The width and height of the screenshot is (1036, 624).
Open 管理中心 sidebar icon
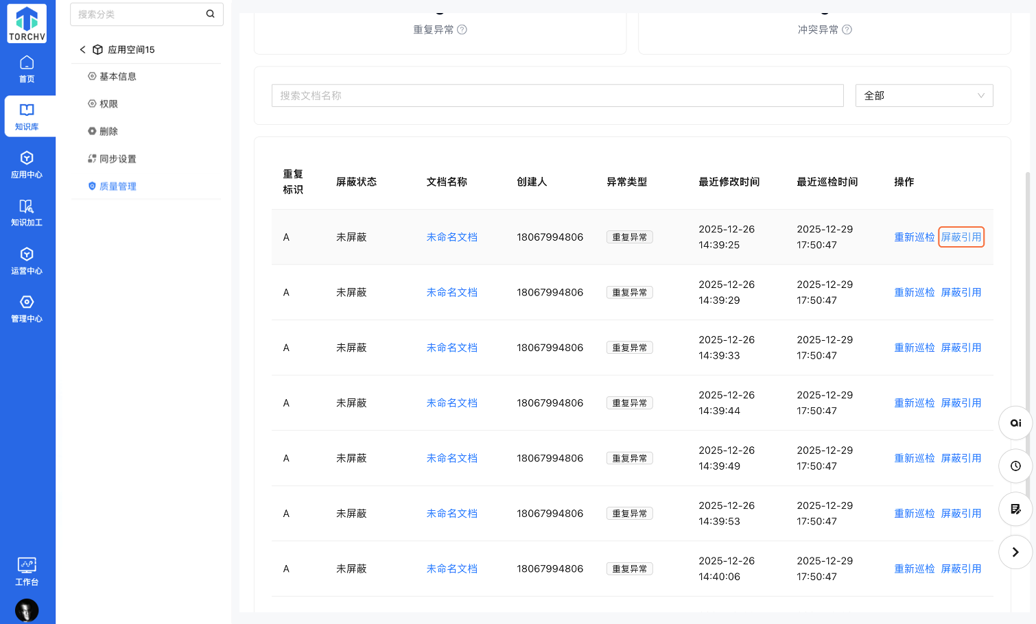pos(27,309)
